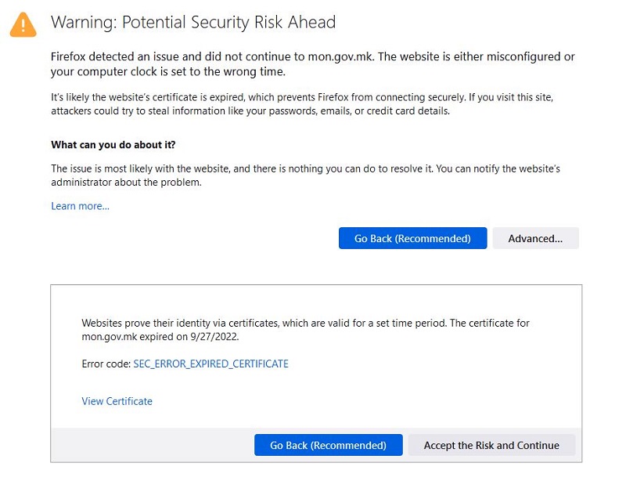This screenshot has height=481, width=626.
Task: Click the 'What can you do about it?' heading
Action: [x=113, y=145]
